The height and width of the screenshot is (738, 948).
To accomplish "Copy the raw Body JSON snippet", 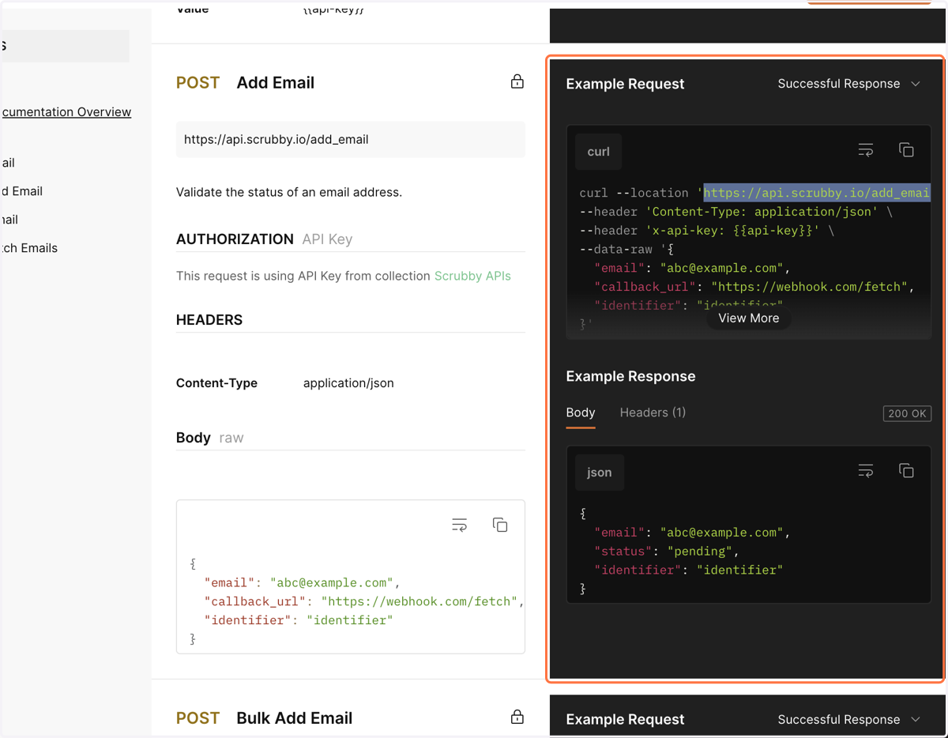I will click(500, 525).
